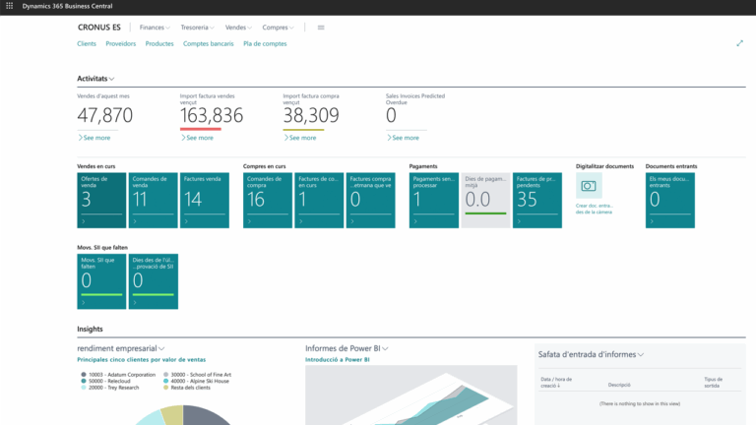Click See more under Import factura compra vençut

click(300, 138)
